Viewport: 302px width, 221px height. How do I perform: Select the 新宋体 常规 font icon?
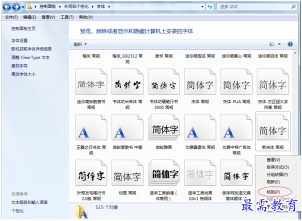pyautogui.click(x=272, y=127)
